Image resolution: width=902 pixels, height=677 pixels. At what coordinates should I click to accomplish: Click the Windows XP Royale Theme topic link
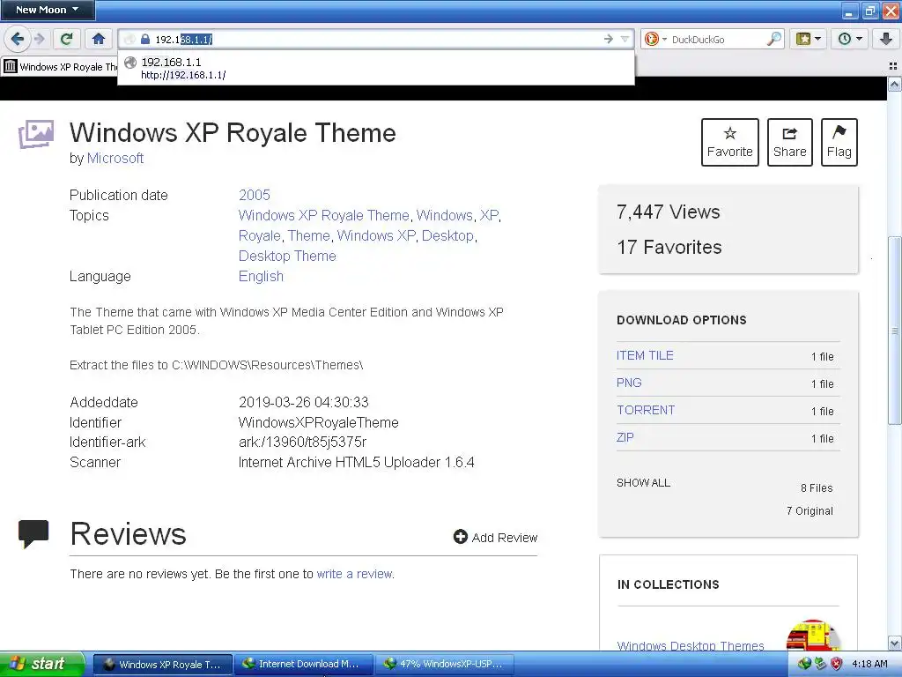(x=324, y=215)
